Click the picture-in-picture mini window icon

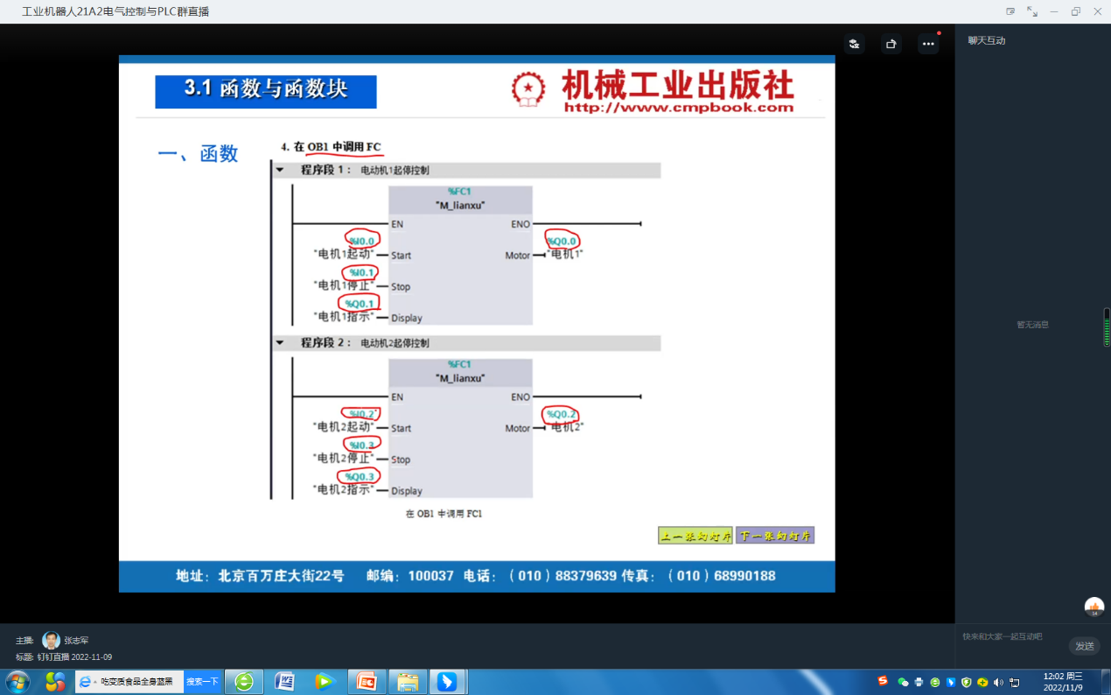tap(1010, 11)
